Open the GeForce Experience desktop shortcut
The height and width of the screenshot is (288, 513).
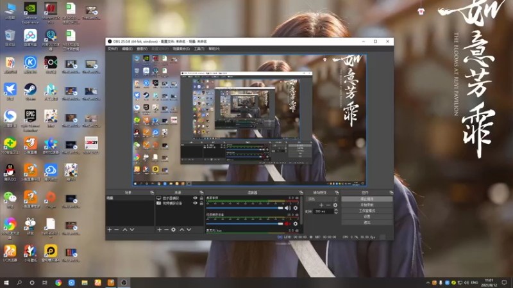pos(30,13)
